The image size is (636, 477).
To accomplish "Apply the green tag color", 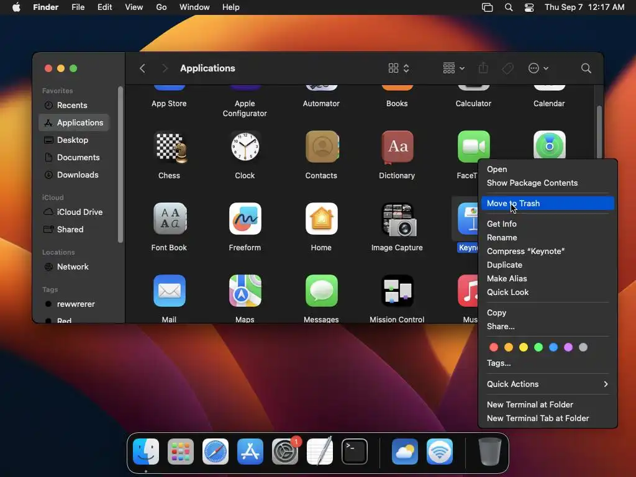I will coord(538,347).
